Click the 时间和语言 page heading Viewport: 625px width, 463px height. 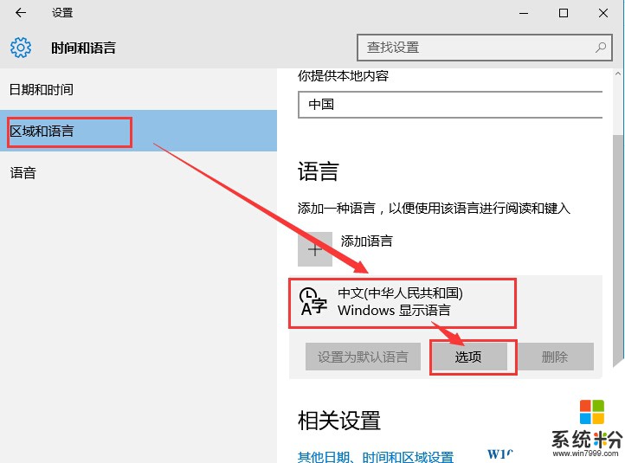pyautogui.click(x=83, y=48)
